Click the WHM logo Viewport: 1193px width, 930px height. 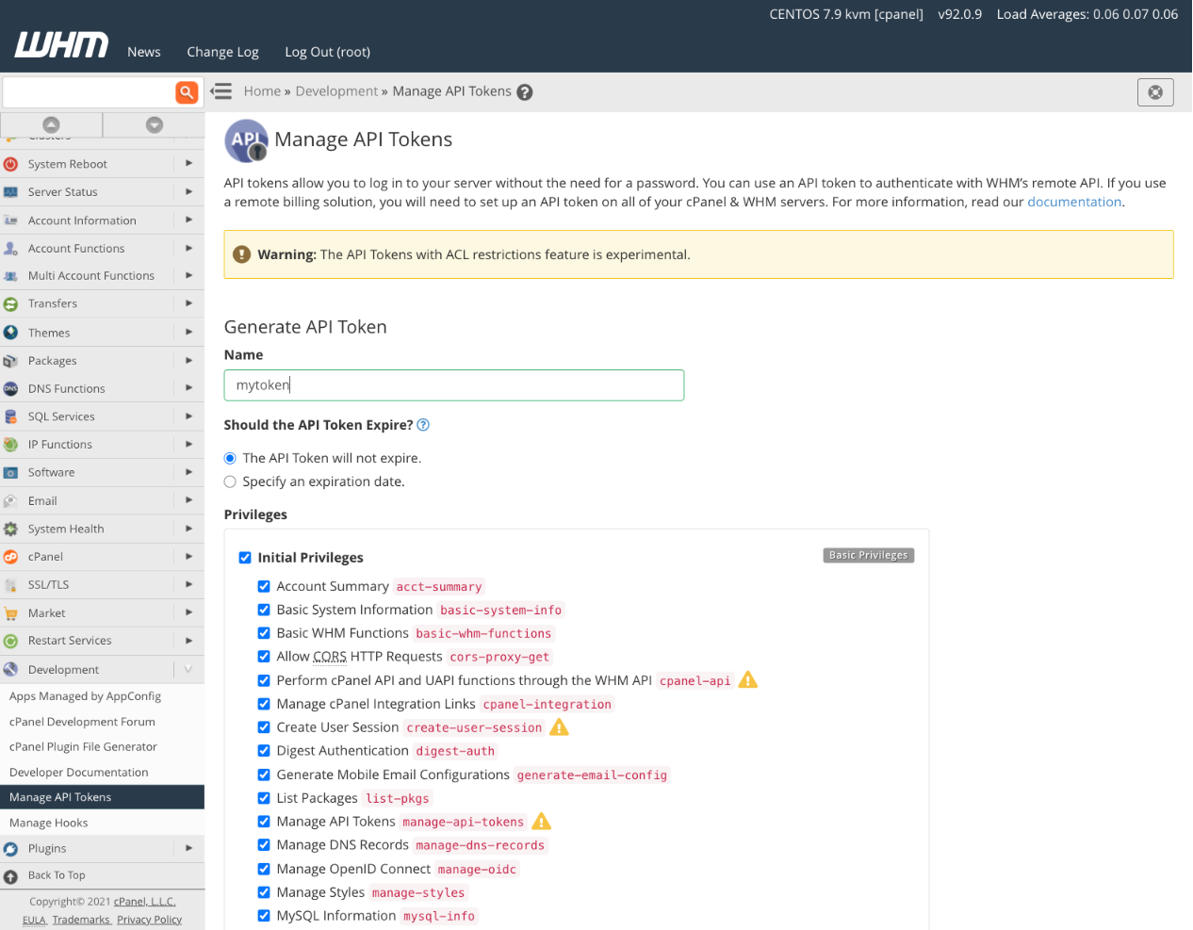click(60, 44)
